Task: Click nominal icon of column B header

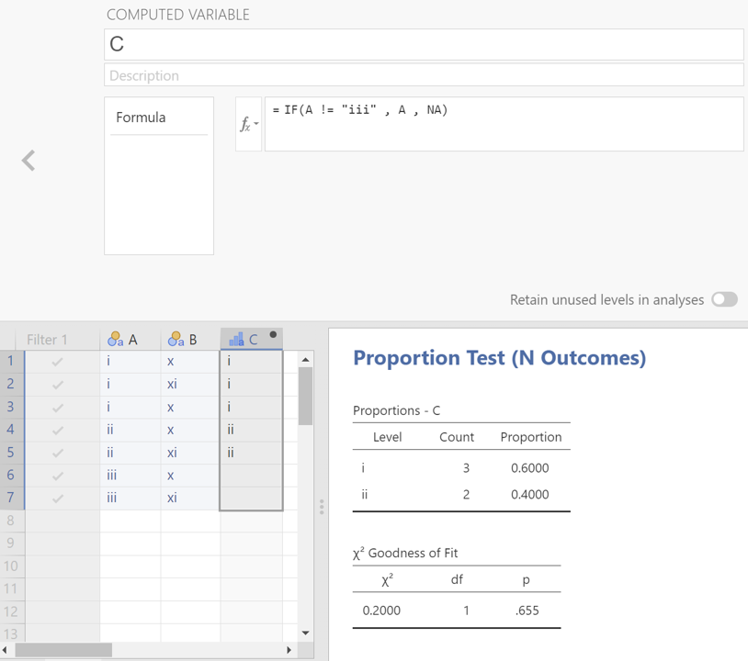Action: pos(176,340)
